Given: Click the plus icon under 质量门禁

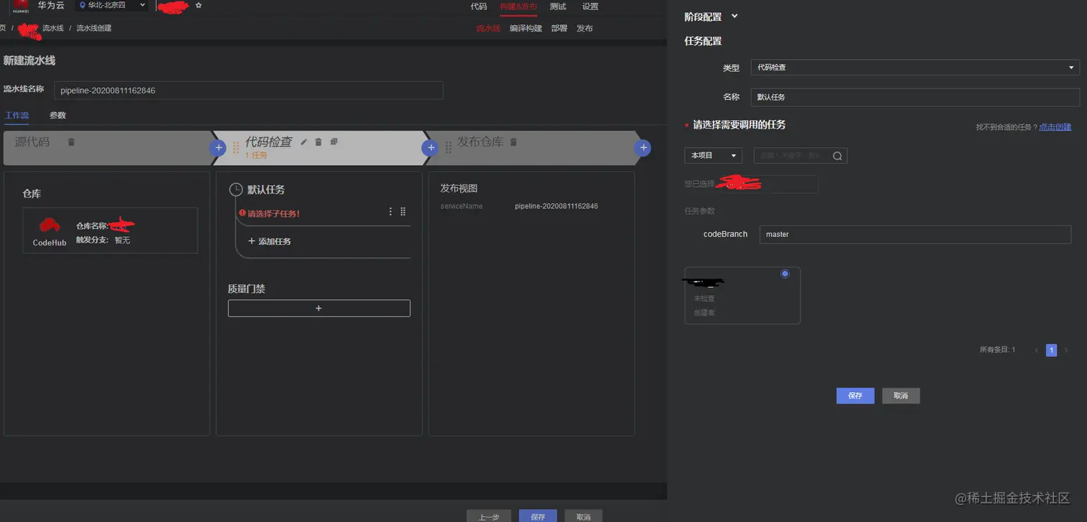Looking at the screenshot, I should [318, 307].
